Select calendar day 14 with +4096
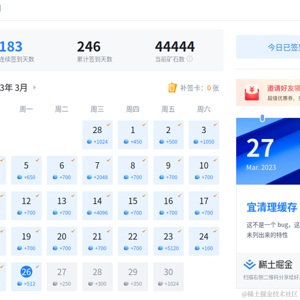 point(97,205)
